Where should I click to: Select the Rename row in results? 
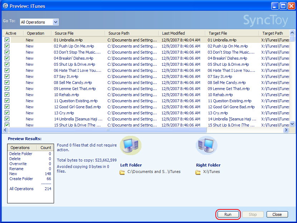click(30, 169)
